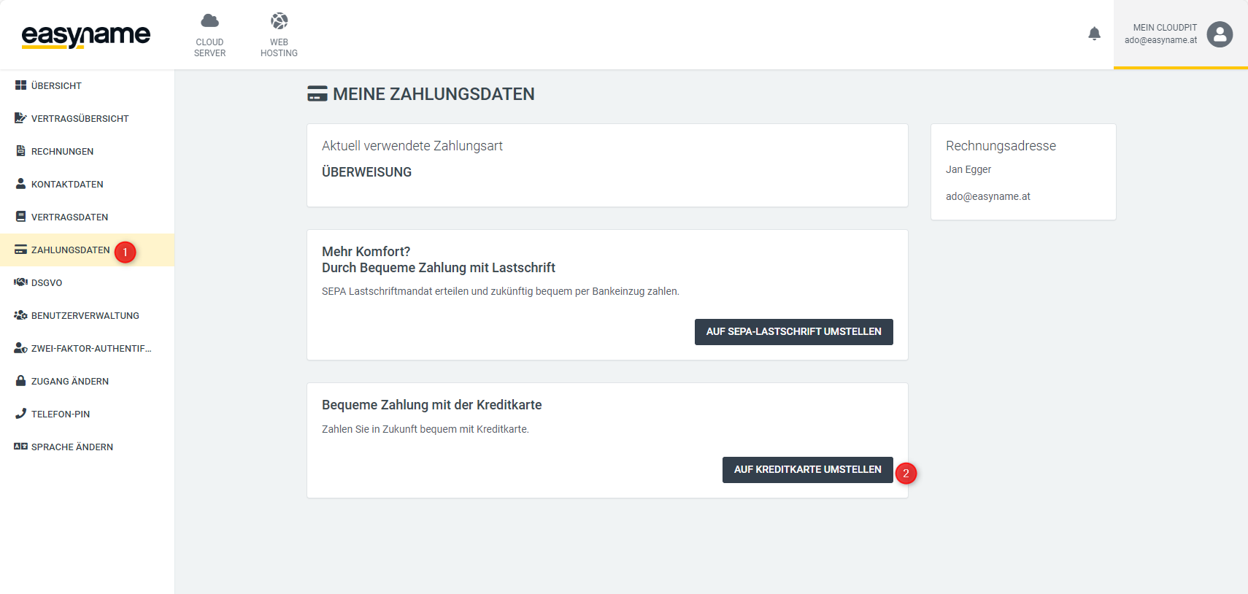Click the user profile avatar icon
The width and height of the screenshot is (1248, 594).
coord(1220,34)
